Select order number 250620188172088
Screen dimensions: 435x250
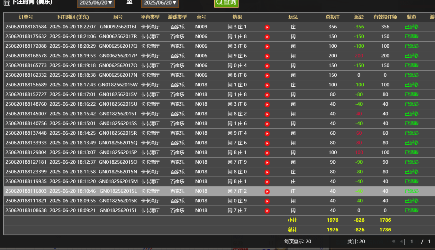click(26, 46)
